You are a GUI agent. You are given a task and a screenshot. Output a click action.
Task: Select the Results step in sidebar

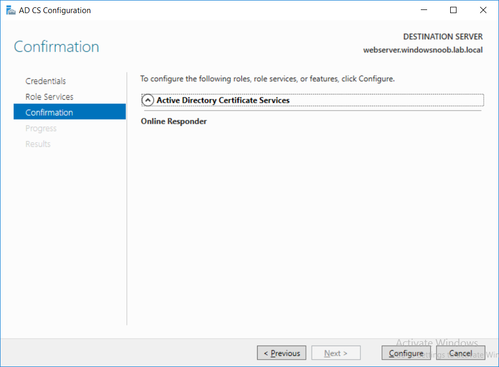38,144
